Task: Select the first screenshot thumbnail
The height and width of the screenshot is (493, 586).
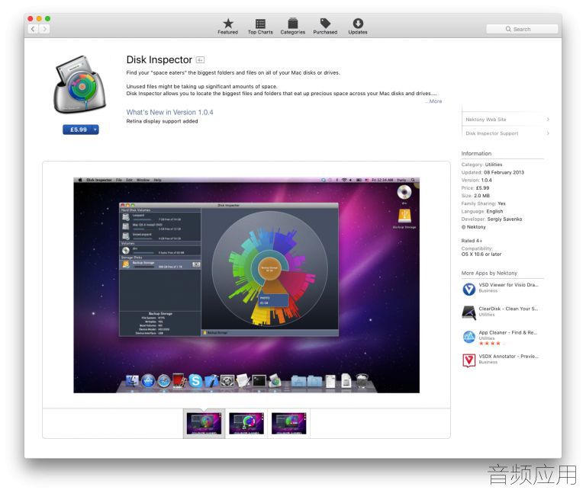Action: 204,424
